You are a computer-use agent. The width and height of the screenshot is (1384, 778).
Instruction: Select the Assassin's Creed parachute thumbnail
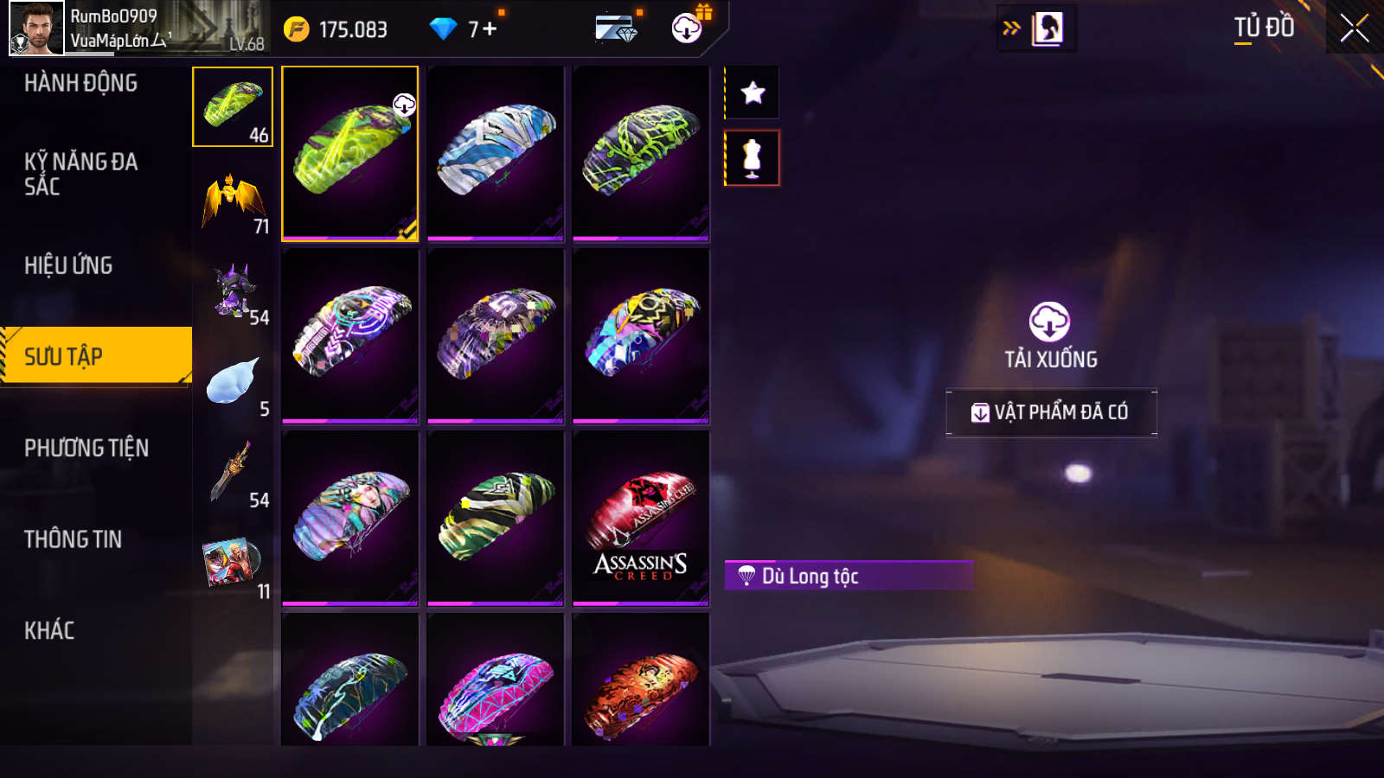(x=641, y=518)
